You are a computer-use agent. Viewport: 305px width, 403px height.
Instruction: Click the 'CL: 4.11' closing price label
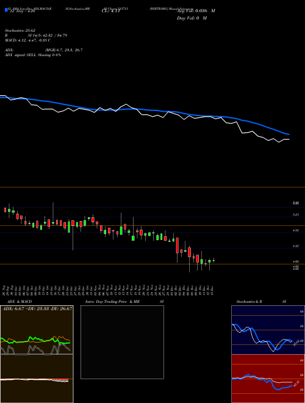point(111,11)
